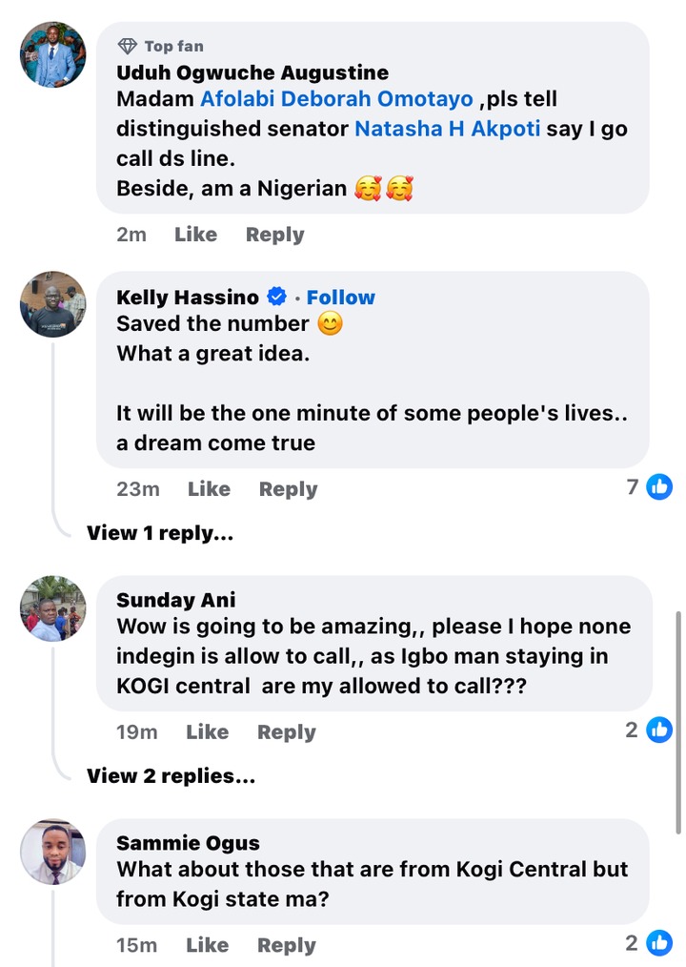Image resolution: width=686 pixels, height=967 pixels.
Task: Like Kelly Hassino's comment
Action: click(209, 489)
